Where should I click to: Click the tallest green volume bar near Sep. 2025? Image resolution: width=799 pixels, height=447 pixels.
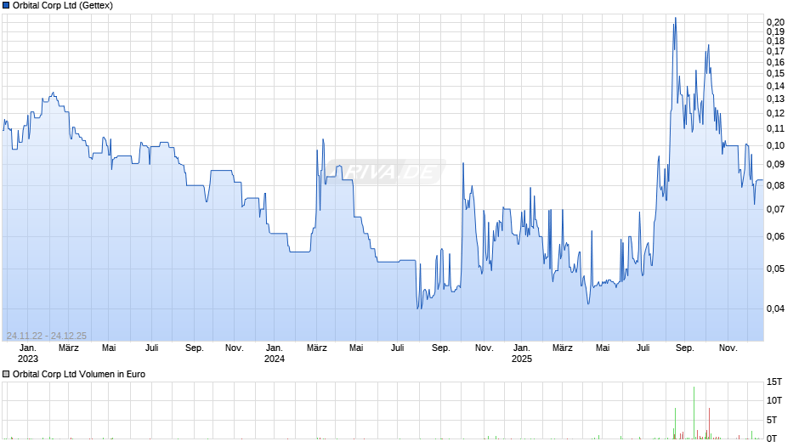(694, 413)
